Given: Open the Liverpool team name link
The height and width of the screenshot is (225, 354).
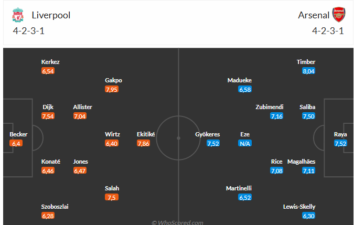Looking at the screenshot, I should [51, 15].
